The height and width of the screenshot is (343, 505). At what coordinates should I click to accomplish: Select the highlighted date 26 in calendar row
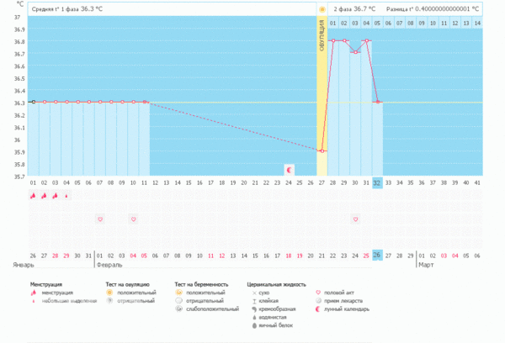tap(377, 255)
